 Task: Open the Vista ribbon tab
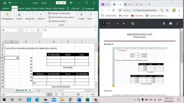click(x=55, y=8)
